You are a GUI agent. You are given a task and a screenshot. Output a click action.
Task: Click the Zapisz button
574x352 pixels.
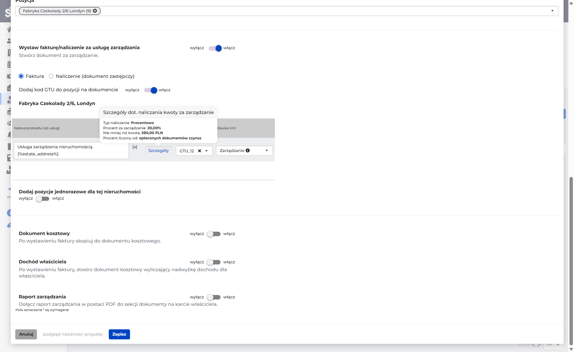coord(119,334)
